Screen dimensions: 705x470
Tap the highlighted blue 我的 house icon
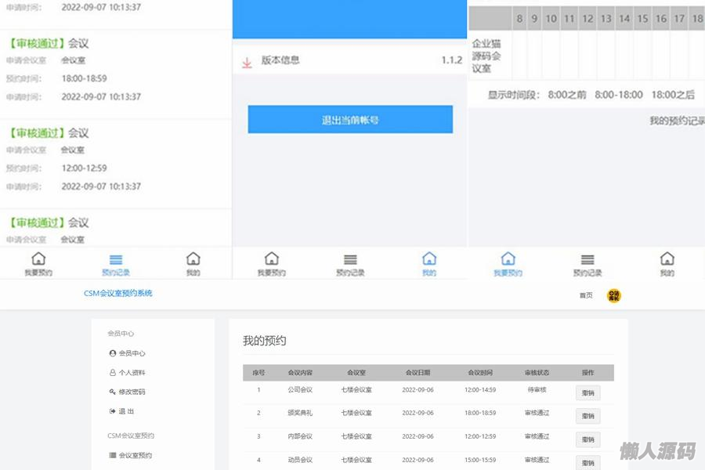[x=428, y=259]
